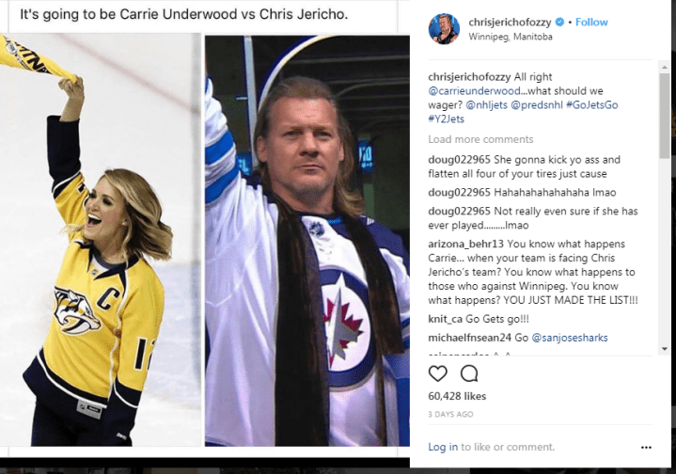The image size is (676, 474).
Task: Select the #GoJetsGo hashtag
Action: point(592,104)
